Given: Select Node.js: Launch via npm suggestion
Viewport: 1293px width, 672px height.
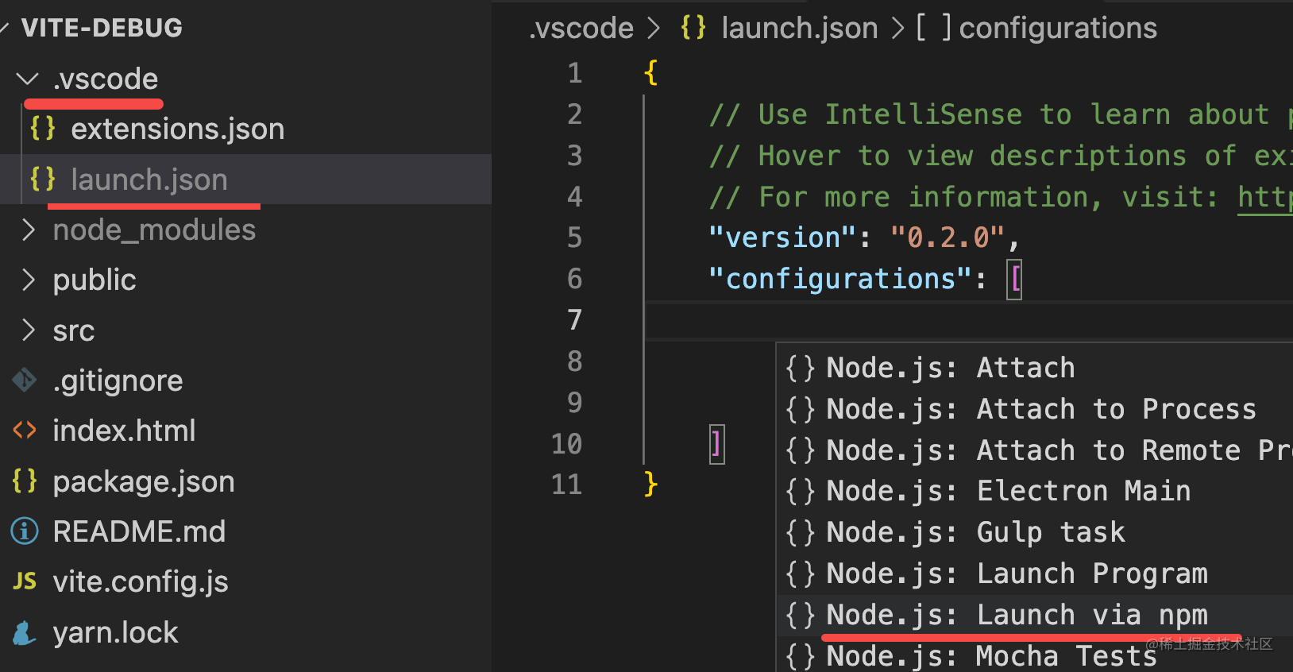Looking at the screenshot, I should 1016,615.
